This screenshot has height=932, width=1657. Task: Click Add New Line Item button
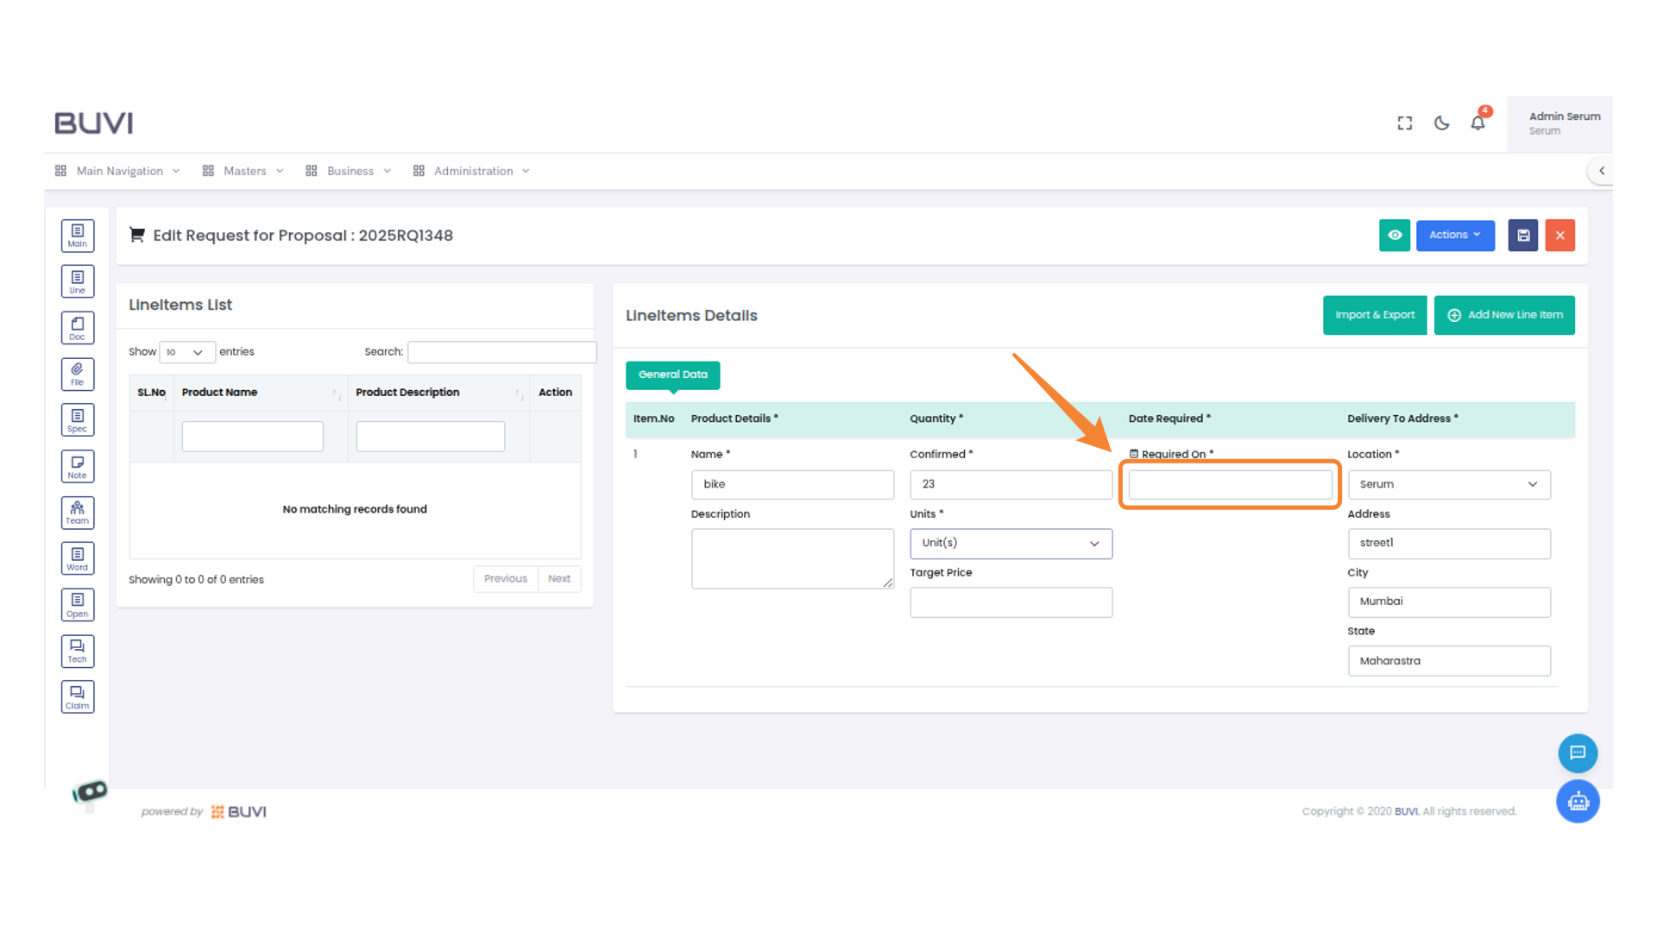[1504, 315]
